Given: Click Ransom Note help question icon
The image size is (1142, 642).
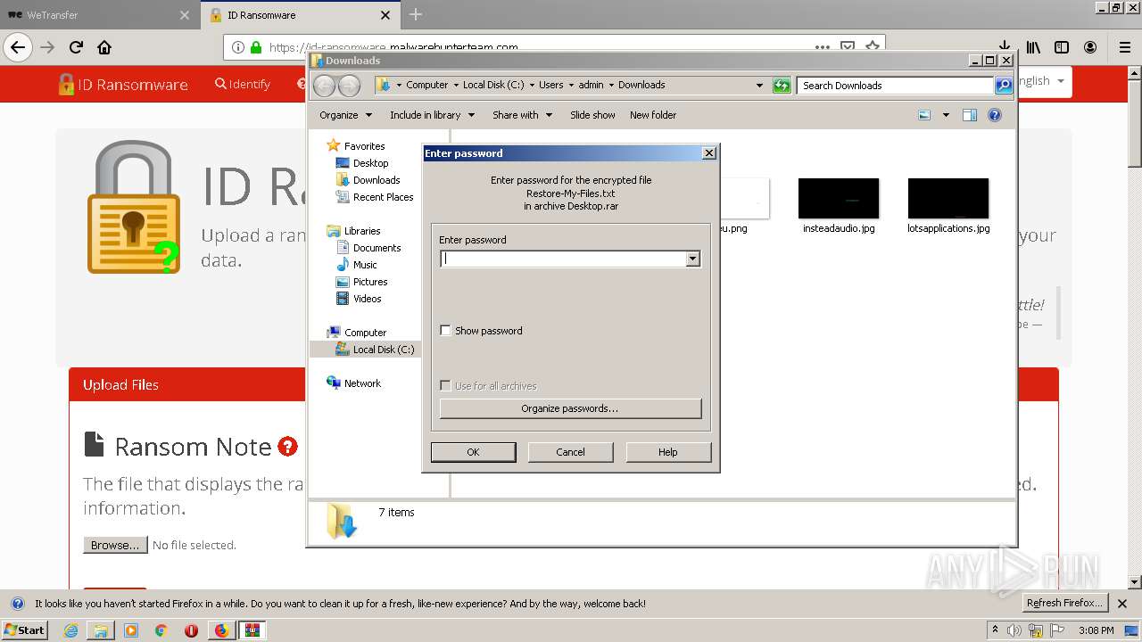Looking at the screenshot, I should pos(287,446).
